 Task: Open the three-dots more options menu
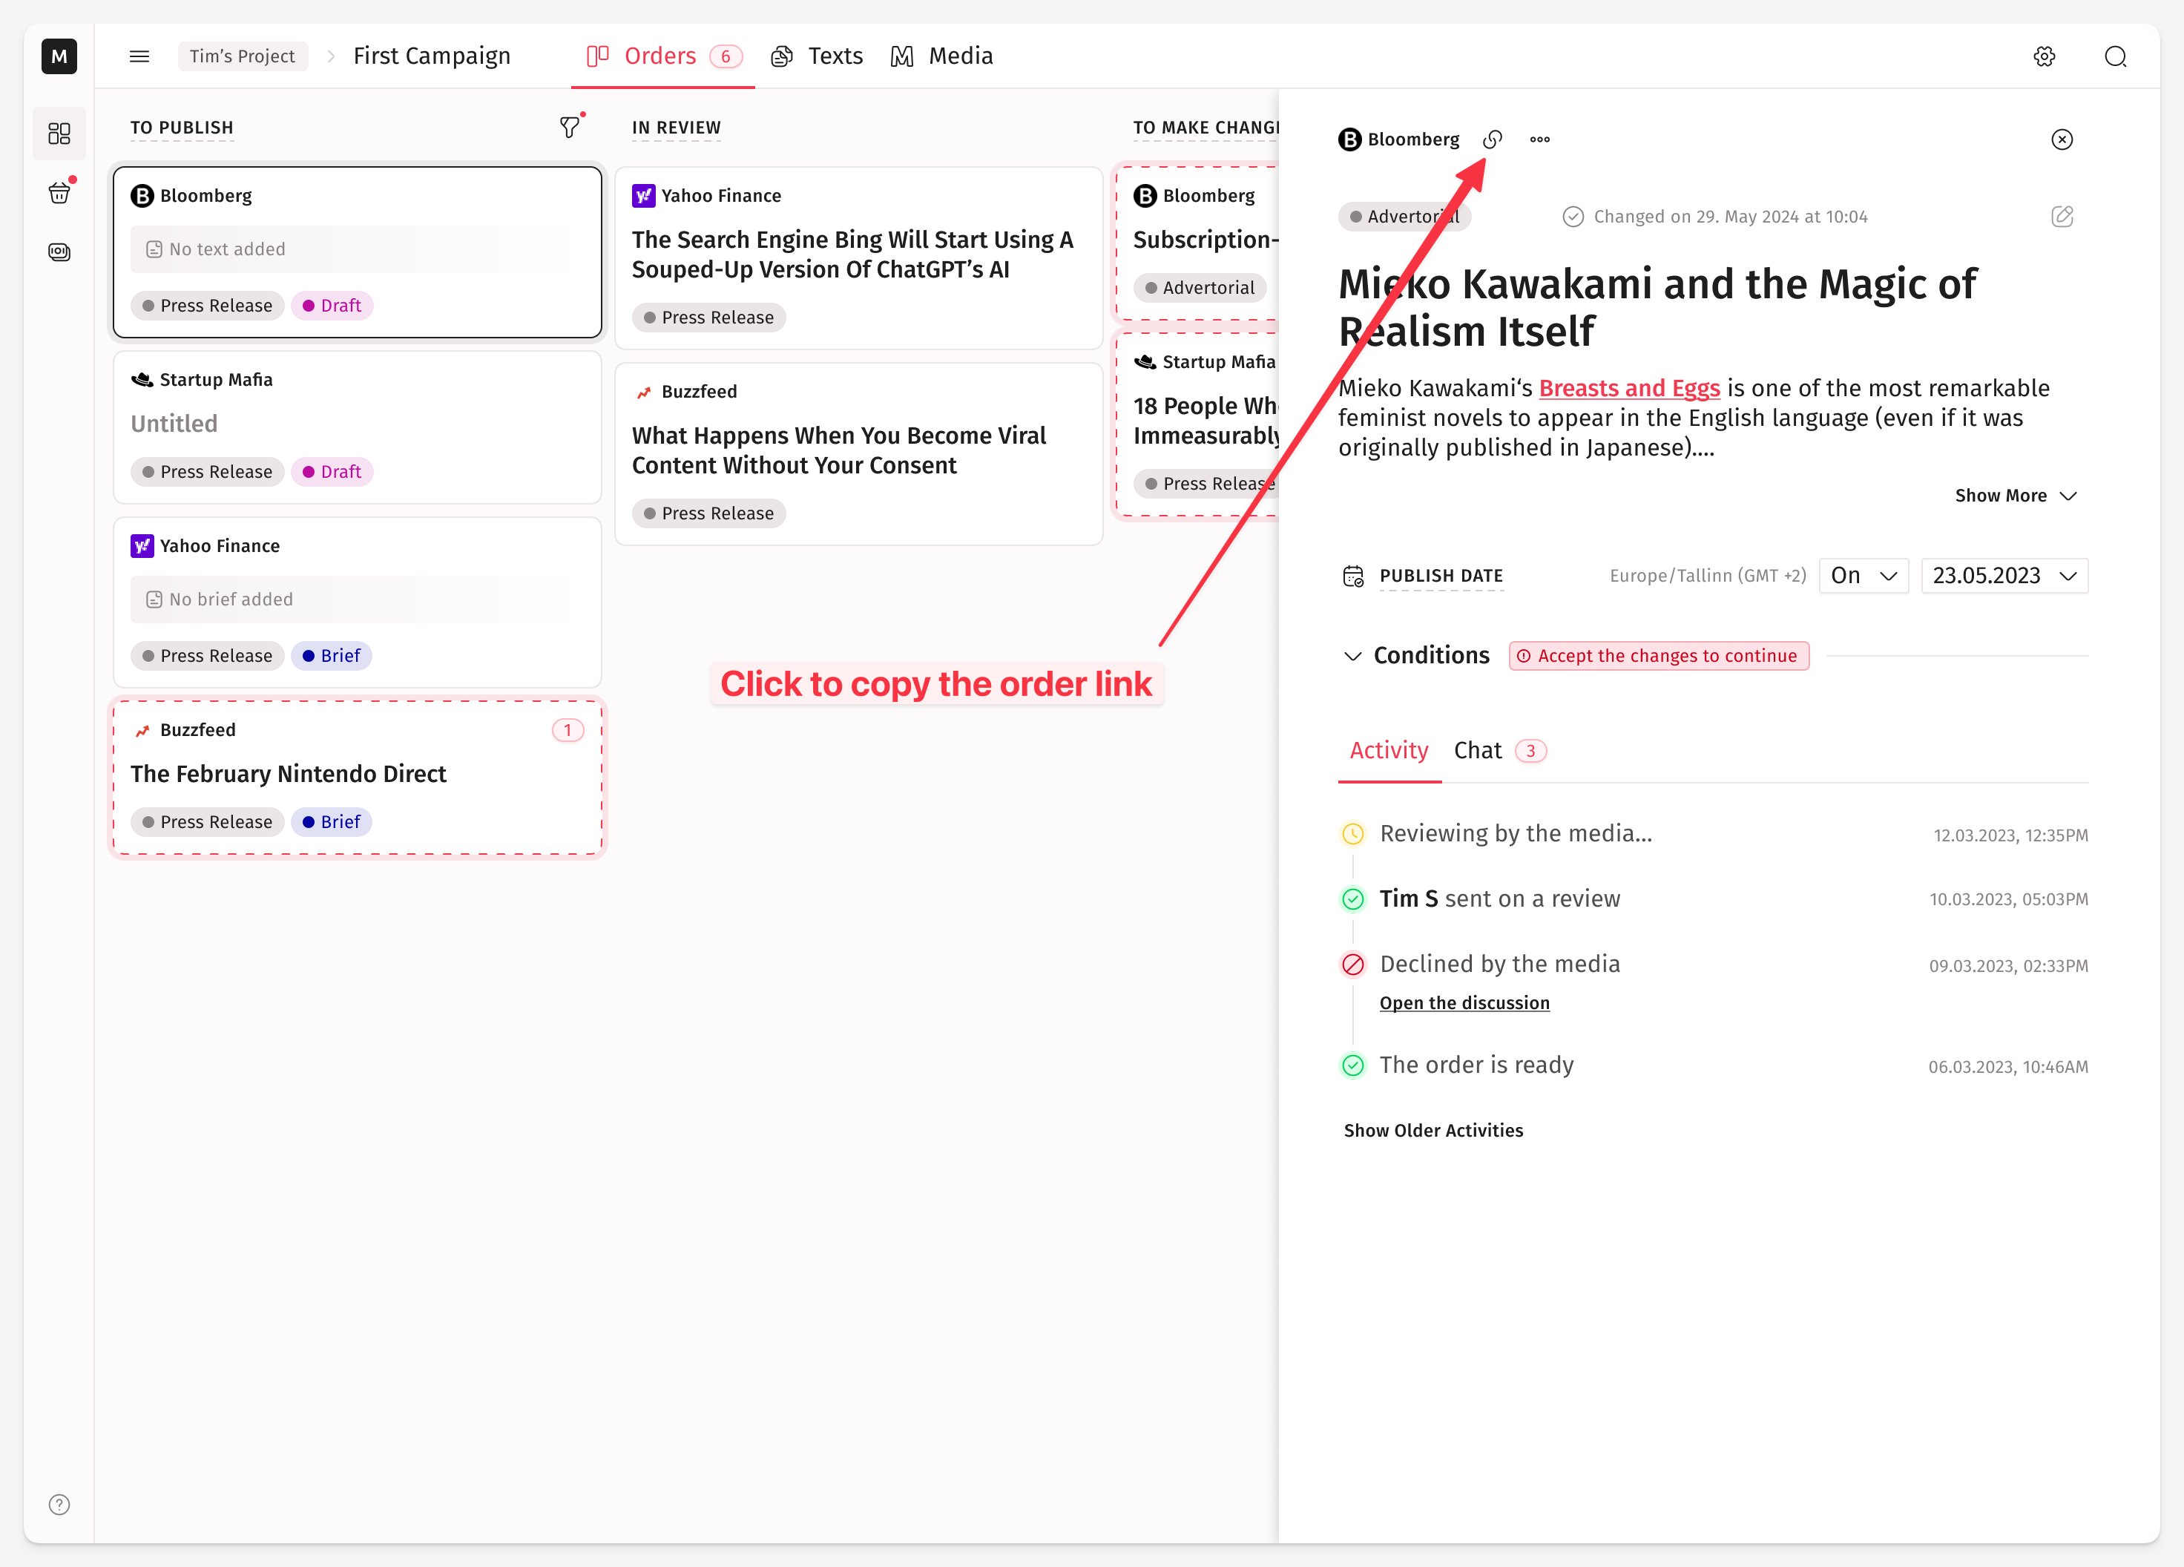click(x=1539, y=139)
